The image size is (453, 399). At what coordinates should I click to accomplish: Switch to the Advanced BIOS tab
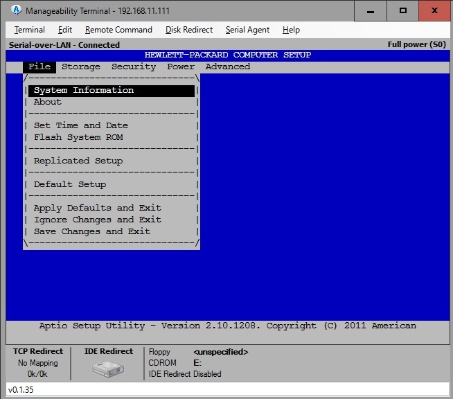(228, 66)
